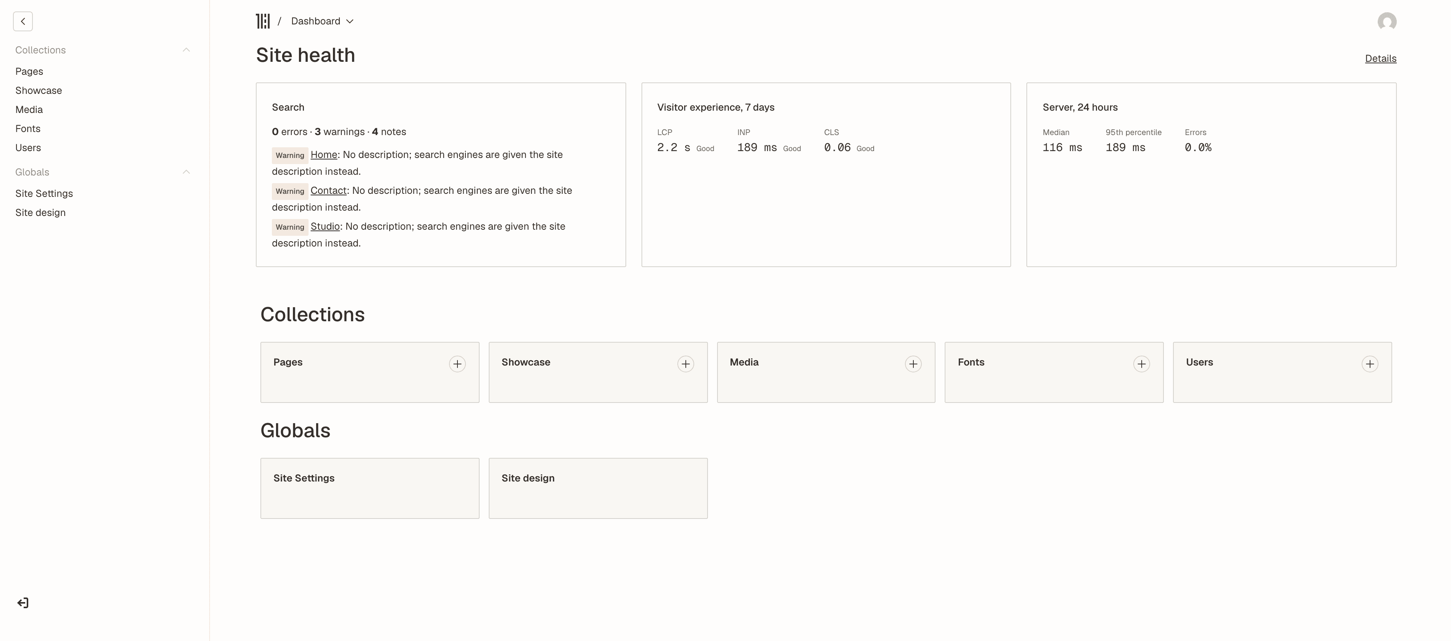Viewport: 1451px width, 641px height.
Task: Follow the Home warning link
Action: [x=324, y=155]
